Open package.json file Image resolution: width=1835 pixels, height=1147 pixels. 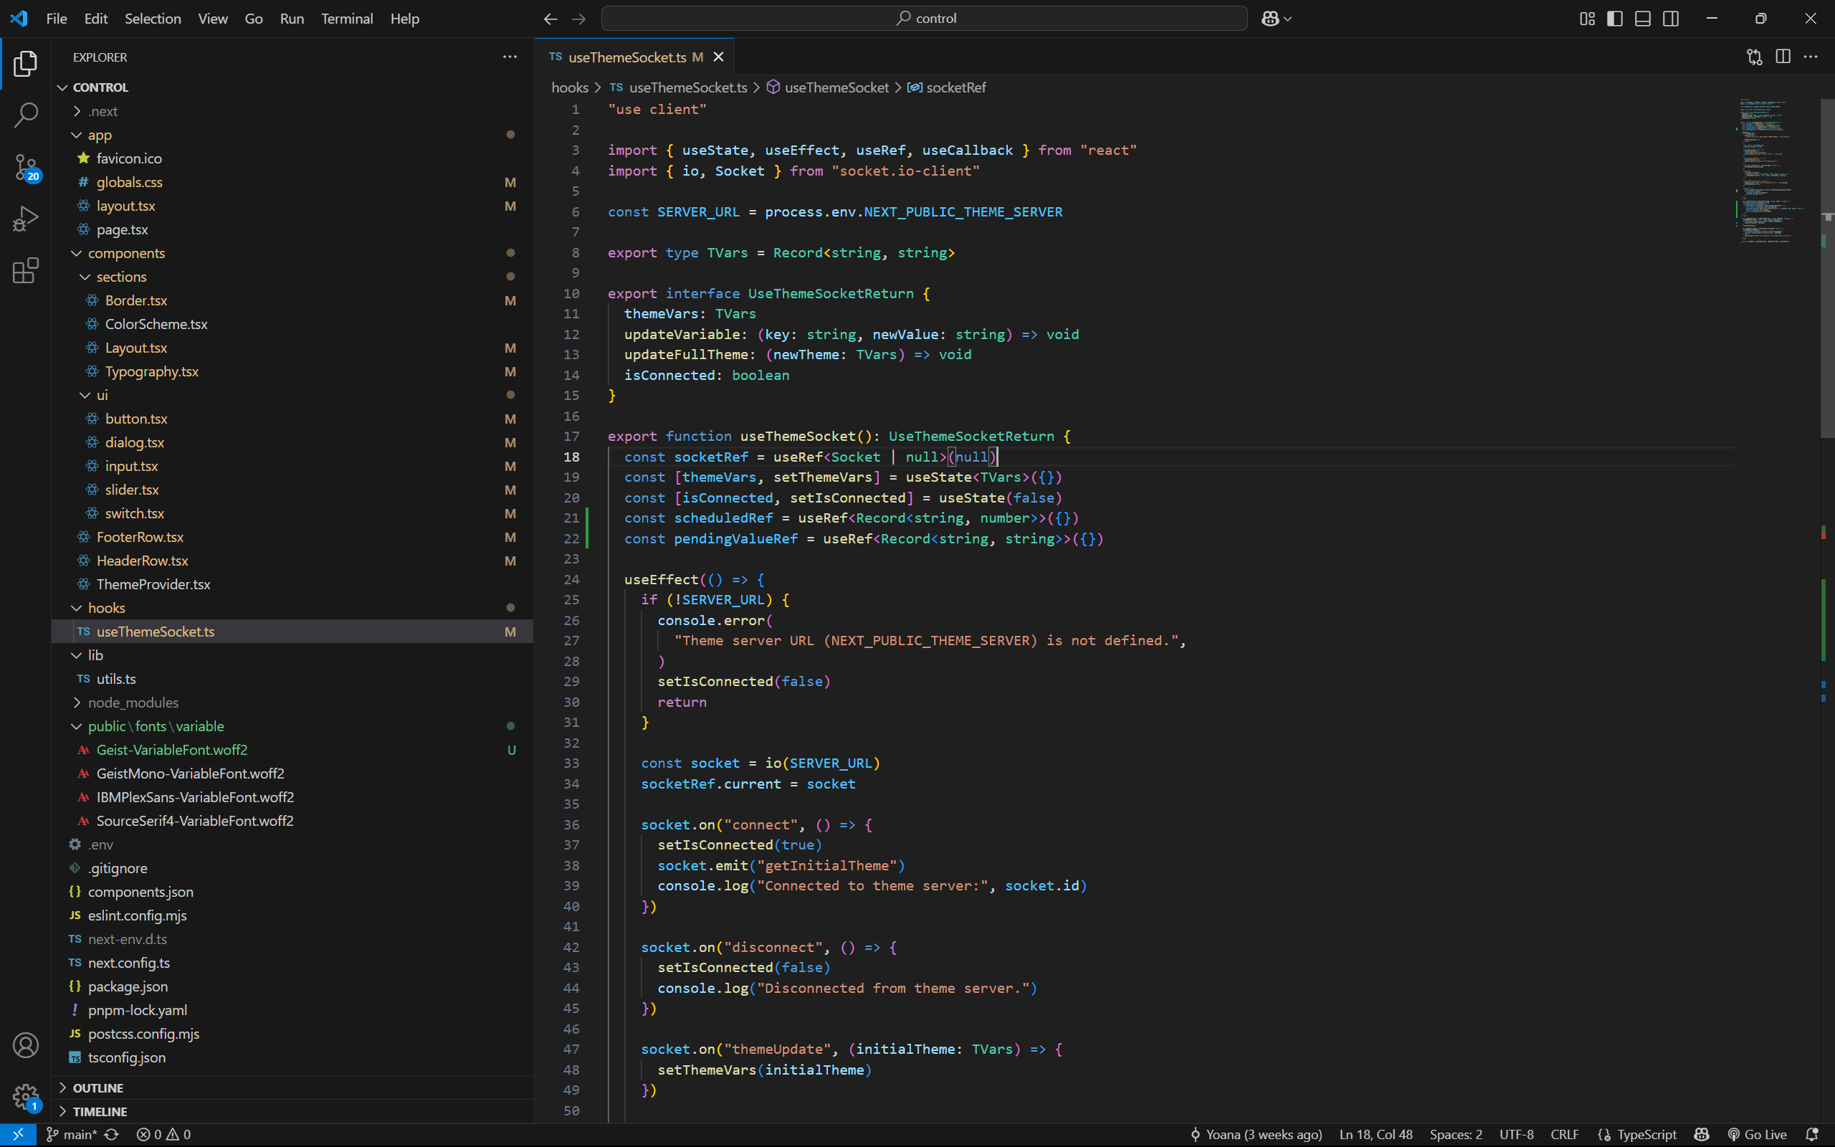click(292, 986)
